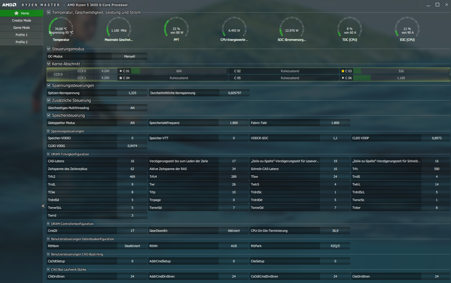Click the CPU-On-Die-Terminierung value 36,9
This screenshot has height=283, width=451.
pyautogui.click(x=335, y=231)
